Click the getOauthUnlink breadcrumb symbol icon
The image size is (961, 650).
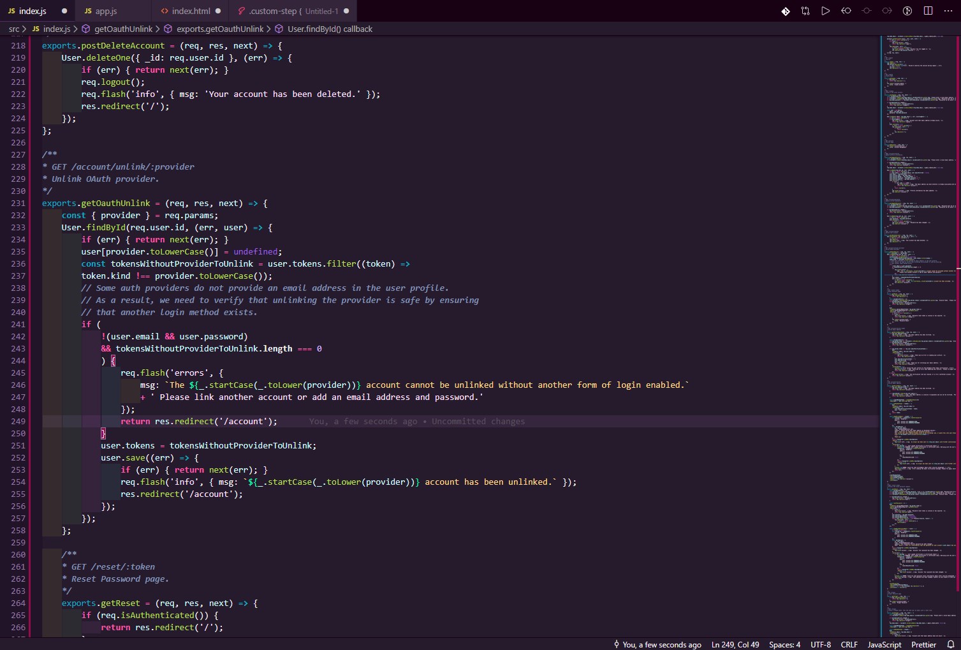85,29
